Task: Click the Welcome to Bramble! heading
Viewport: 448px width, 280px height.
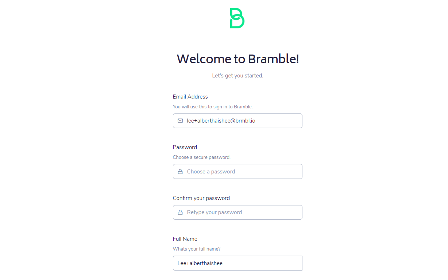Action: [238, 59]
